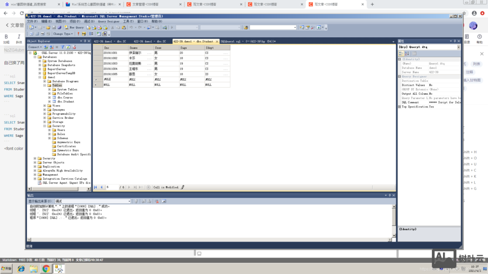The image size is (488, 274).
Task: Click the dbo.Student table icon in tree
Action: point(54,101)
